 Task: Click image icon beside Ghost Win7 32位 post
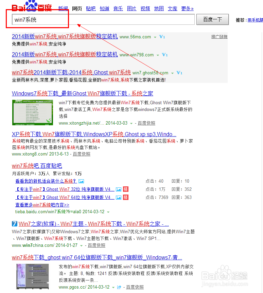click(x=119, y=189)
